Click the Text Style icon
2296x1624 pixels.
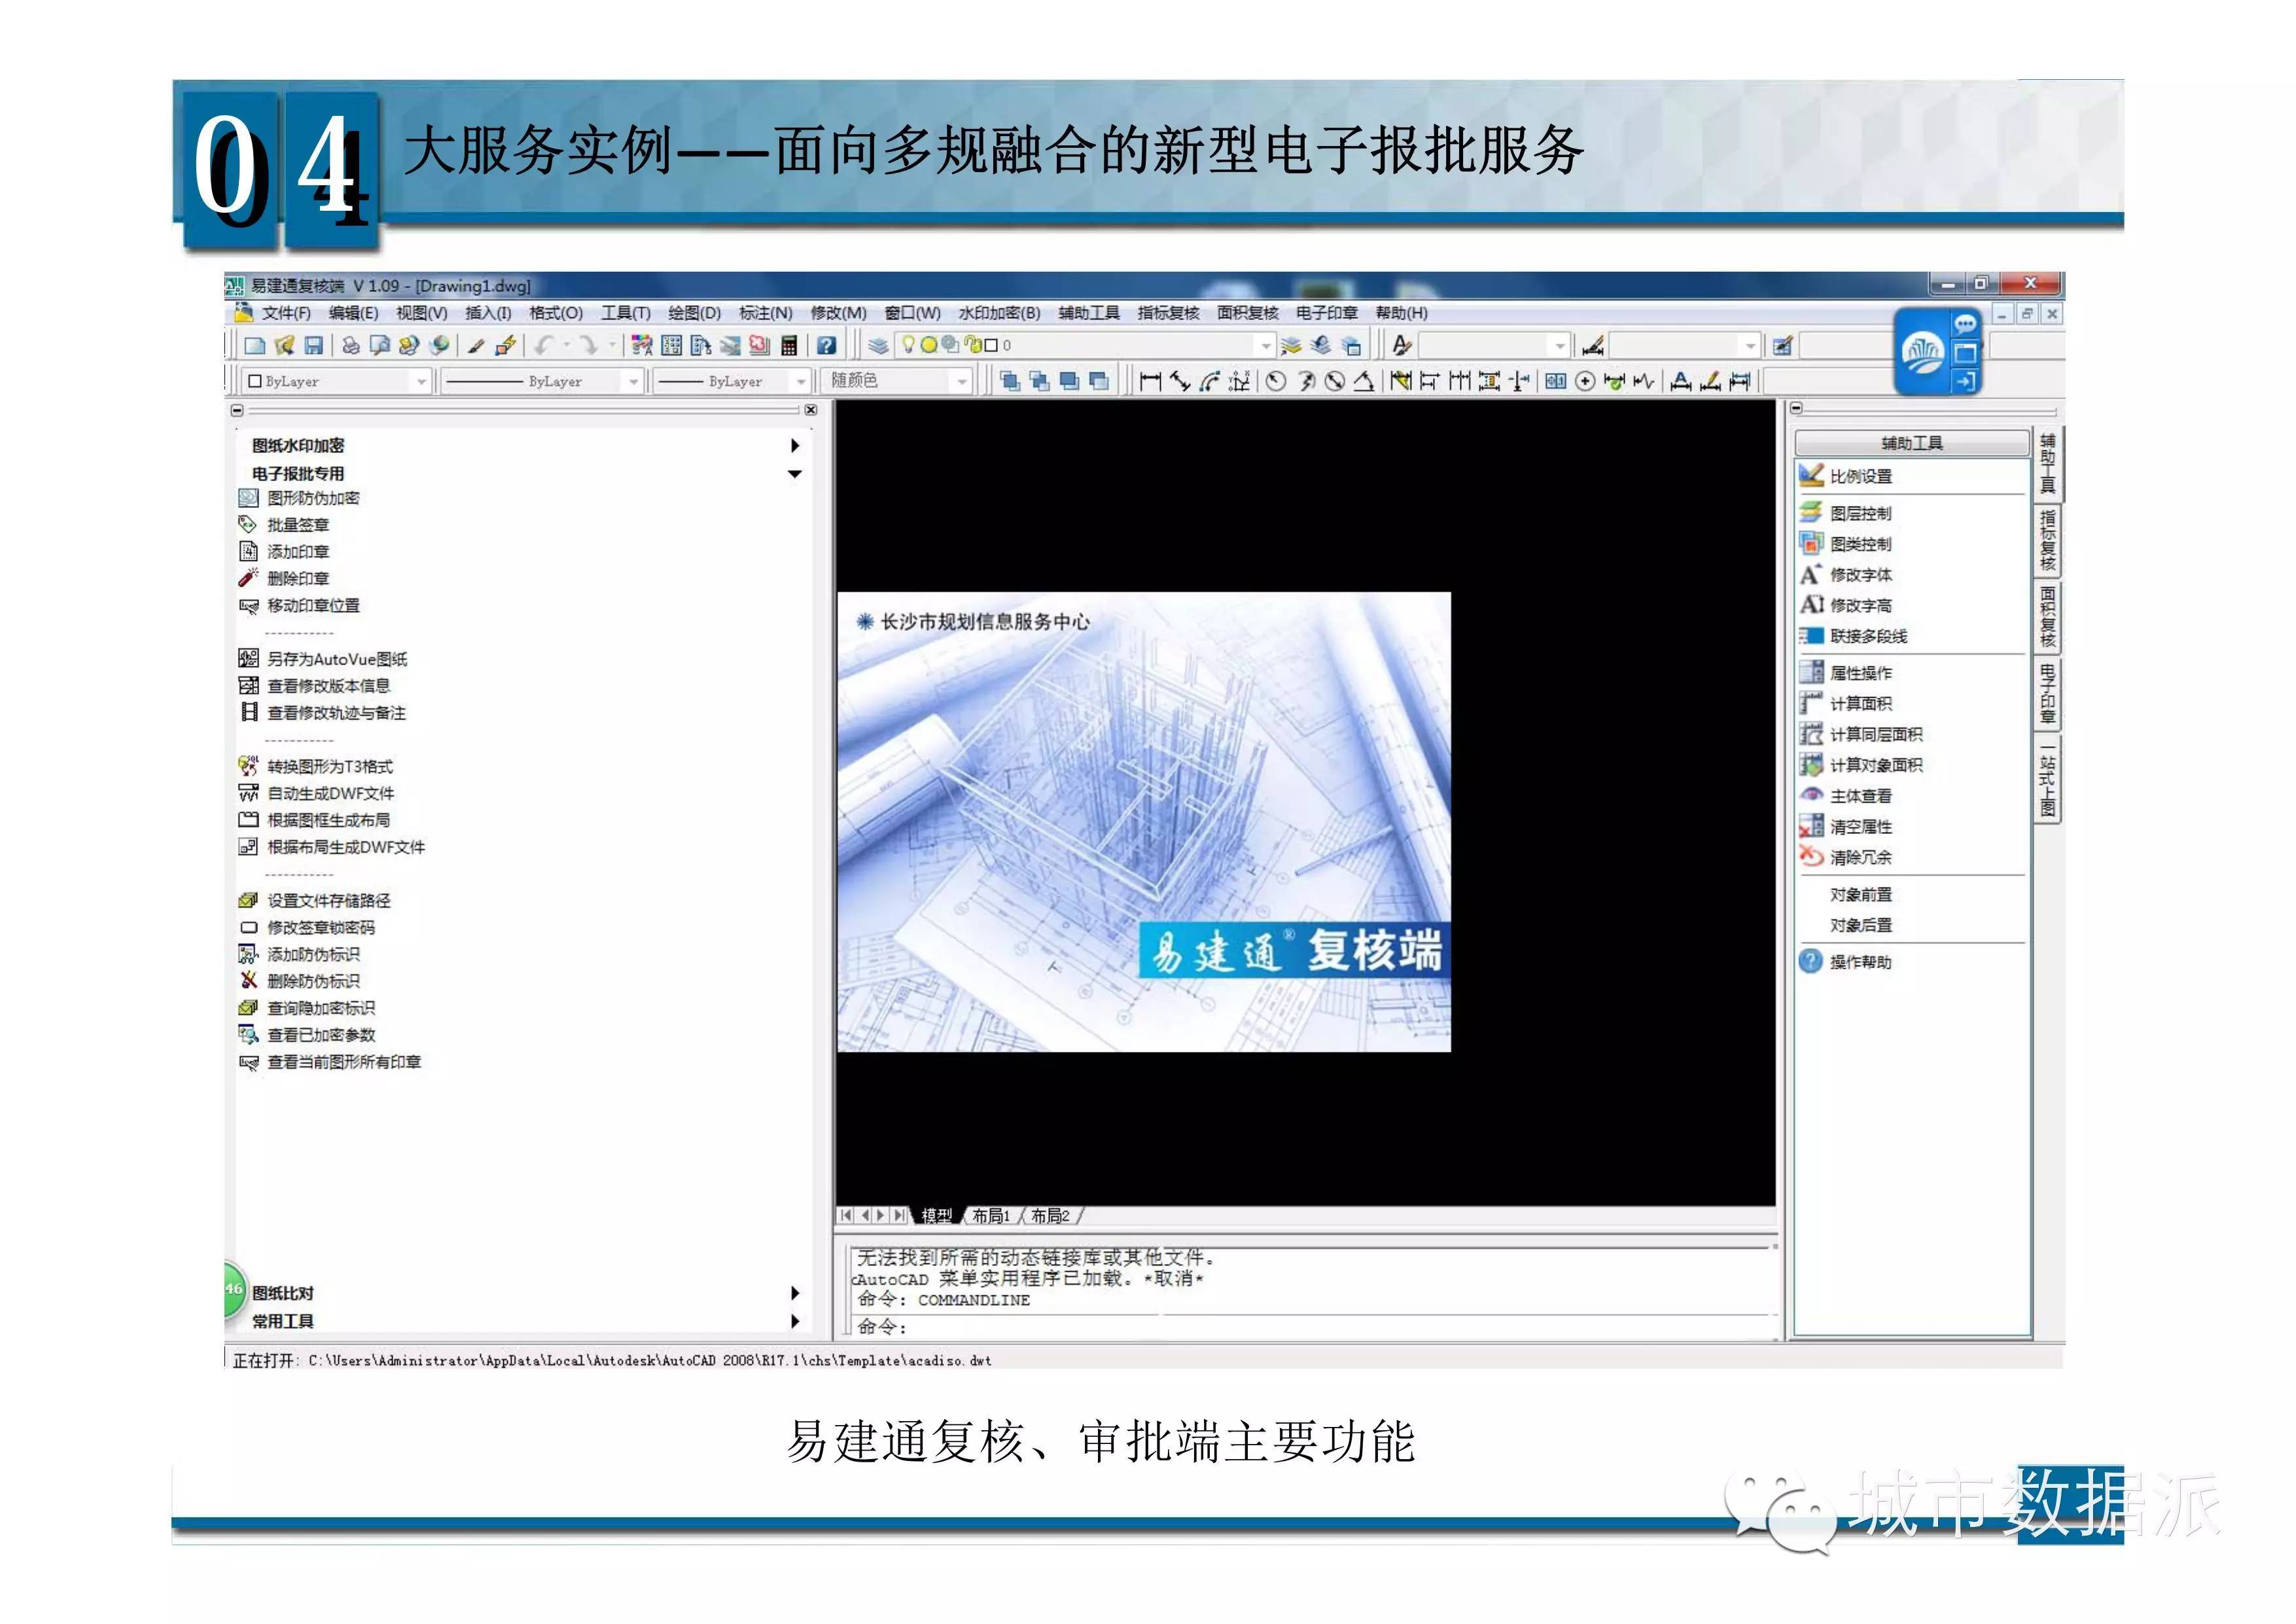[1402, 346]
